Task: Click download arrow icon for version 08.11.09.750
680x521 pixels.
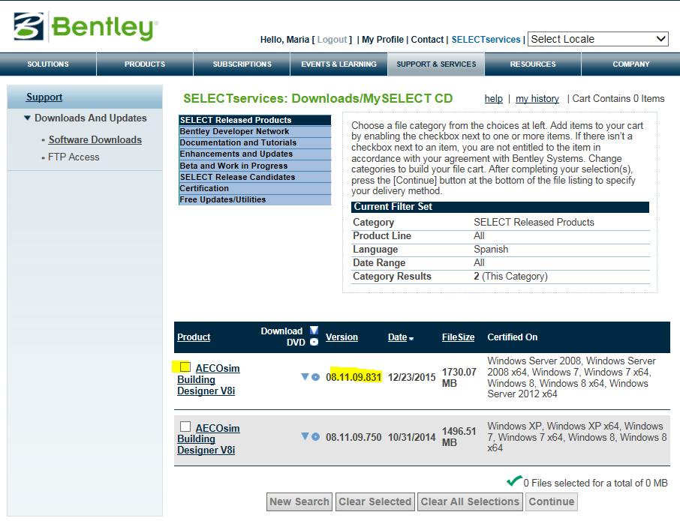Action: click(x=305, y=436)
